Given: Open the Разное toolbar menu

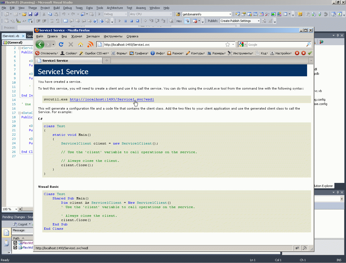Looking at the screenshot, I should click(175, 53).
